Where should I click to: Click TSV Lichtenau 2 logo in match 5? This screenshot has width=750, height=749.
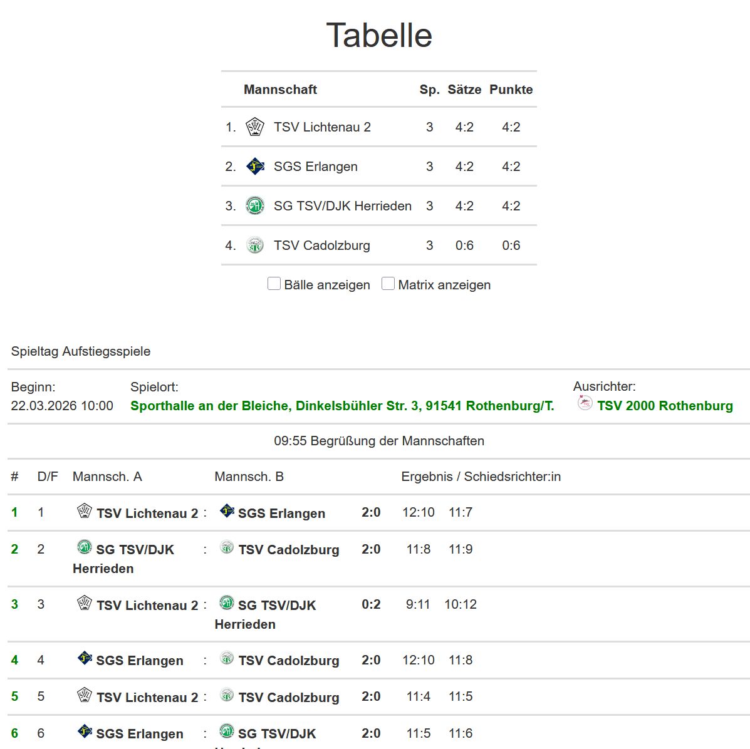85,695
